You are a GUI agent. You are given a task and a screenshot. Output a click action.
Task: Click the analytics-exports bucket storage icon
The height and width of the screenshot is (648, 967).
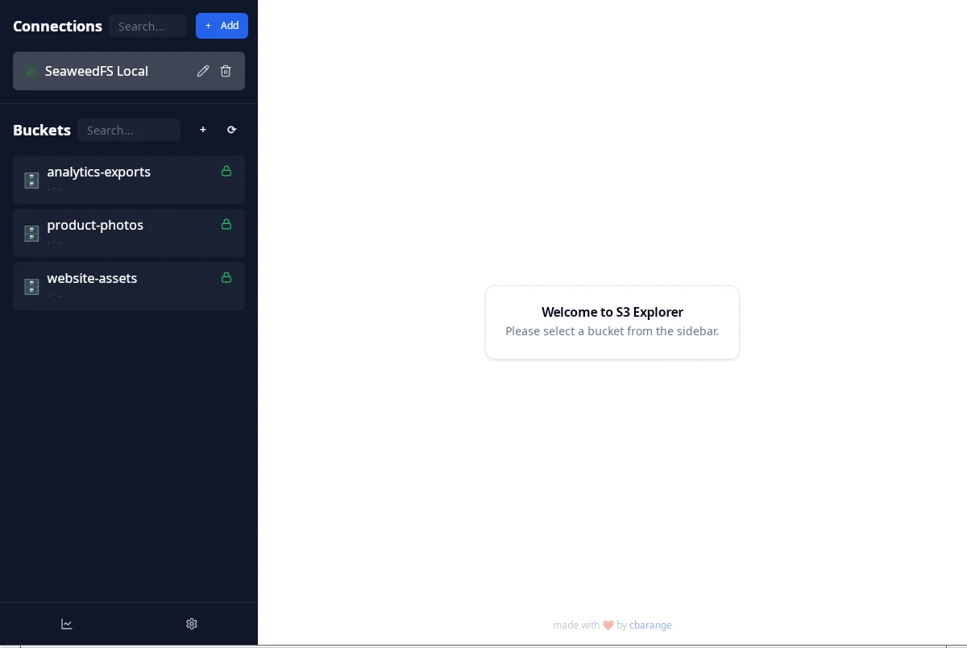pyautogui.click(x=31, y=180)
